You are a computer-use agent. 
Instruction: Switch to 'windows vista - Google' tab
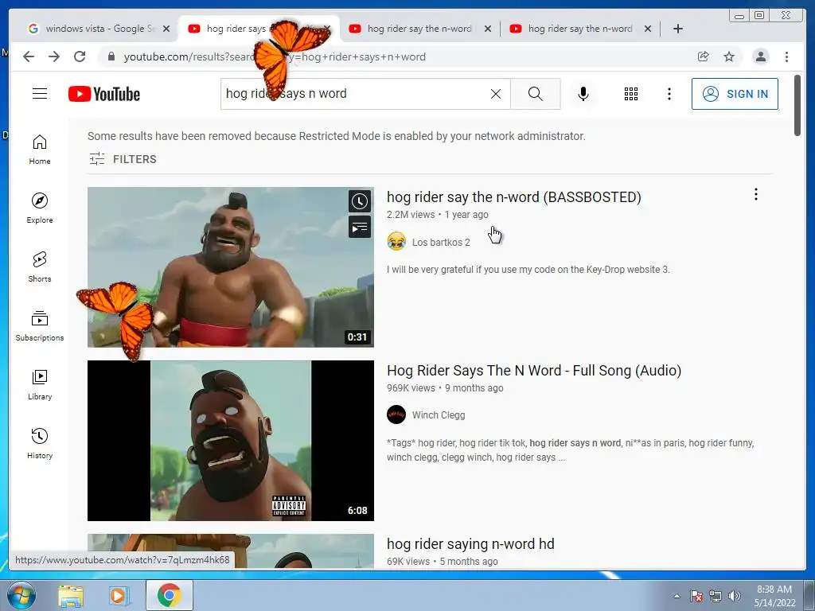(92, 29)
